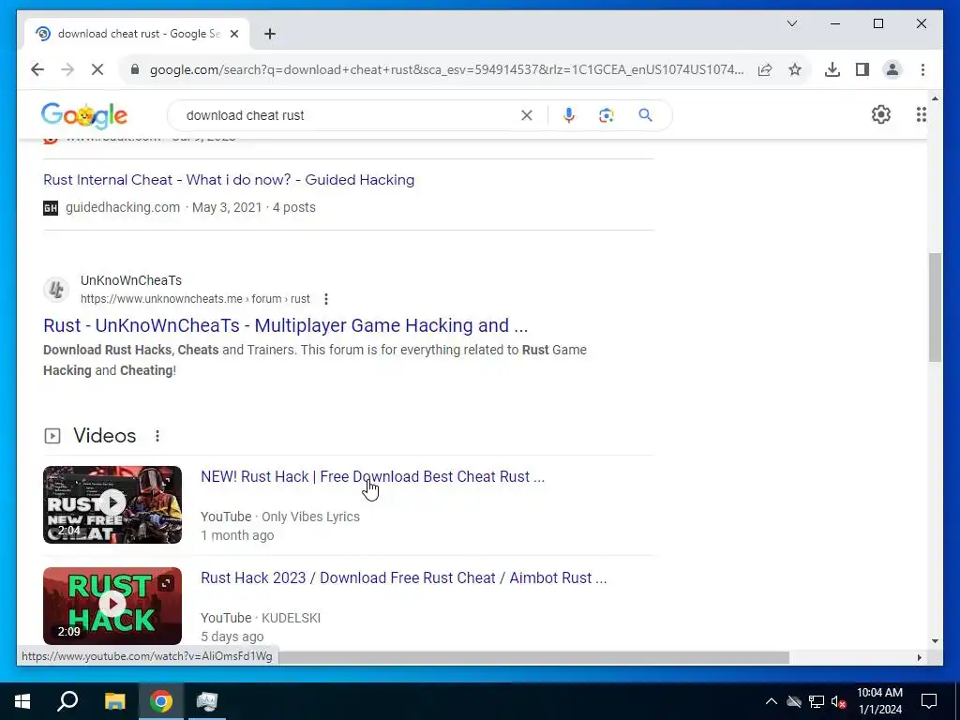Viewport: 960px width, 720px height.
Task: Start search by voice microphone
Action: point(569,115)
